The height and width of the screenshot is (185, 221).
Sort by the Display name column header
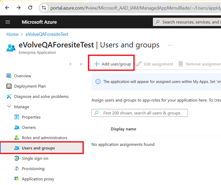[x=123, y=129]
